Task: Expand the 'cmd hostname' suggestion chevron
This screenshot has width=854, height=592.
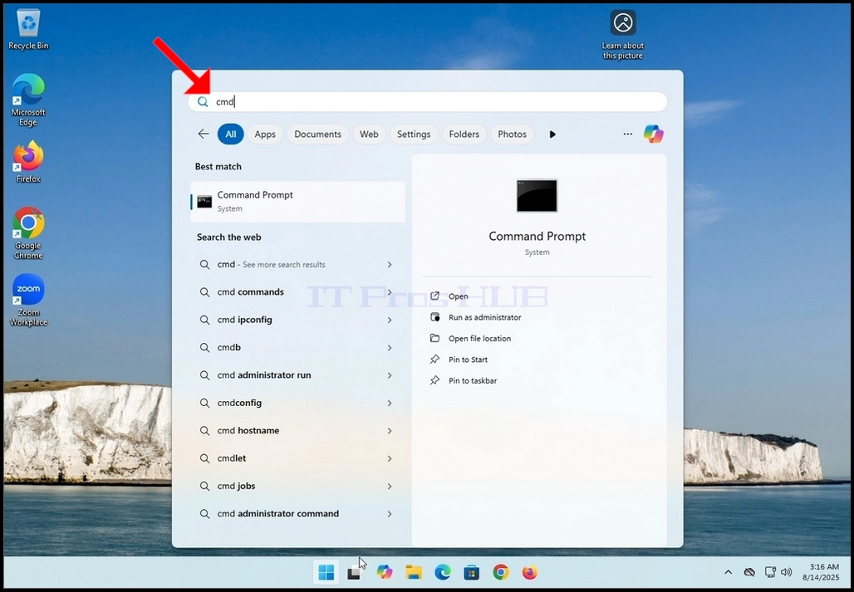Action: pyautogui.click(x=390, y=430)
